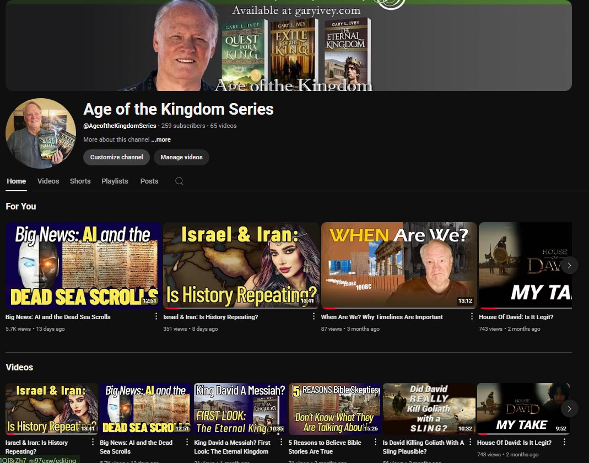The image size is (589, 463).
Task: Play Videos row 'Israel & Iran' thumbnail
Action: (x=52, y=408)
